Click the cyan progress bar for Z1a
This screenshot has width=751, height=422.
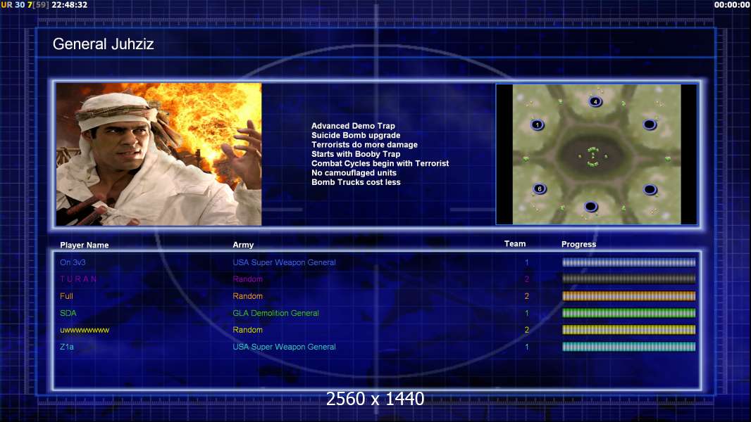tap(628, 347)
